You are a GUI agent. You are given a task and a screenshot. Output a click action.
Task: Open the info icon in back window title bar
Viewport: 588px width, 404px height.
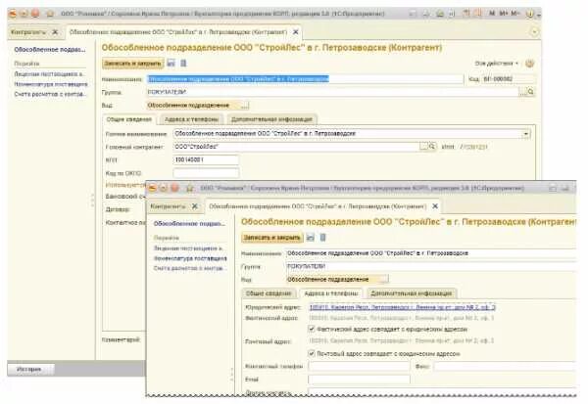(529, 14)
